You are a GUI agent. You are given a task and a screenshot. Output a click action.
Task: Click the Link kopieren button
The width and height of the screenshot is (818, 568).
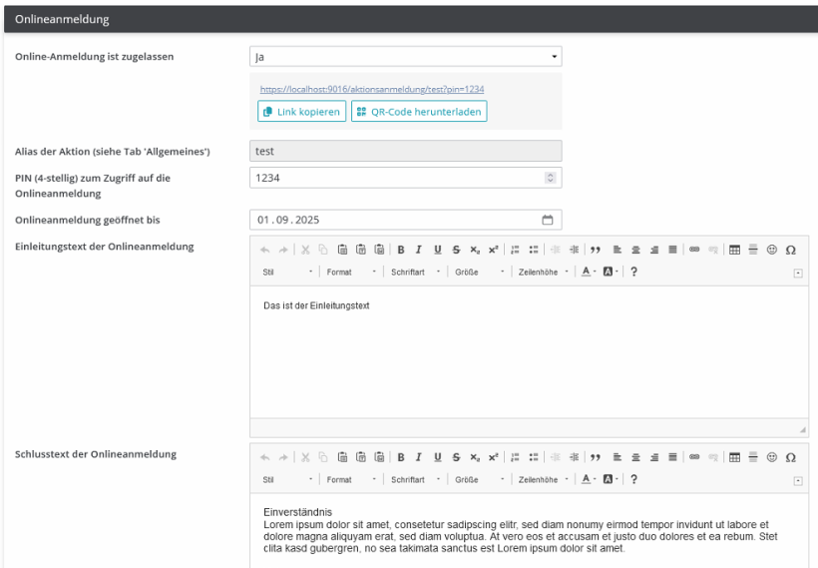tap(302, 112)
